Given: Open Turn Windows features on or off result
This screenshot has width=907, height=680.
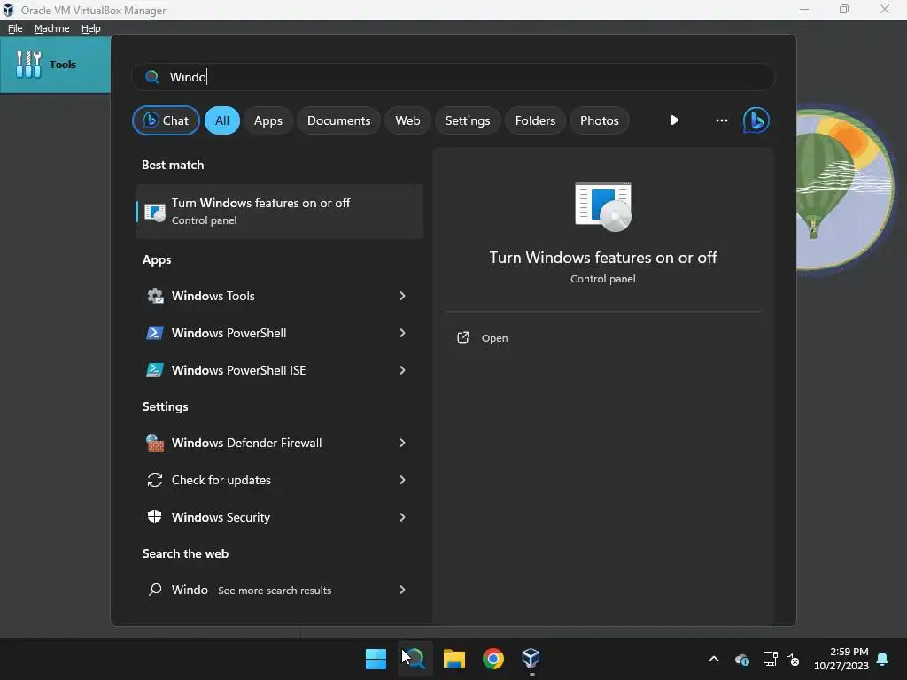Looking at the screenshot, I should [x=279, y=211].
